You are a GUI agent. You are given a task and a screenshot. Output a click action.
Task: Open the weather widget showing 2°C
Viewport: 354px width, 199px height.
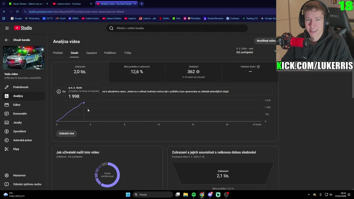pos(14,195)
